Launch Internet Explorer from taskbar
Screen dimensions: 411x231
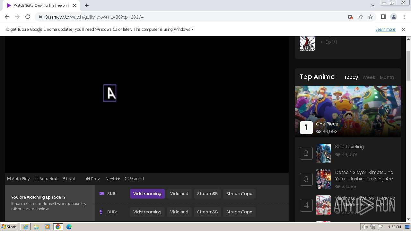click(x=25, y=227)
